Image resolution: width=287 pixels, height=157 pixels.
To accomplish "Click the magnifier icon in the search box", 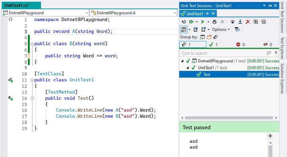I will click(268, 53).
